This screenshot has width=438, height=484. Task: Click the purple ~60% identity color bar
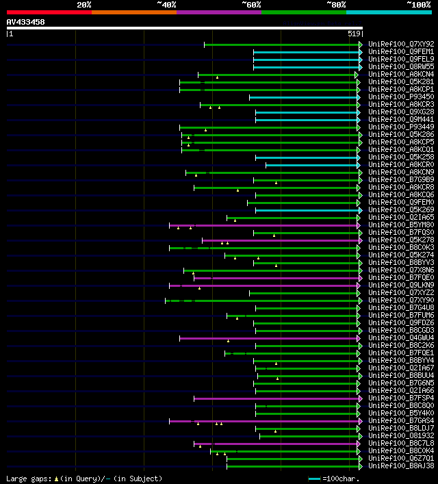click(x=219, y=12)
